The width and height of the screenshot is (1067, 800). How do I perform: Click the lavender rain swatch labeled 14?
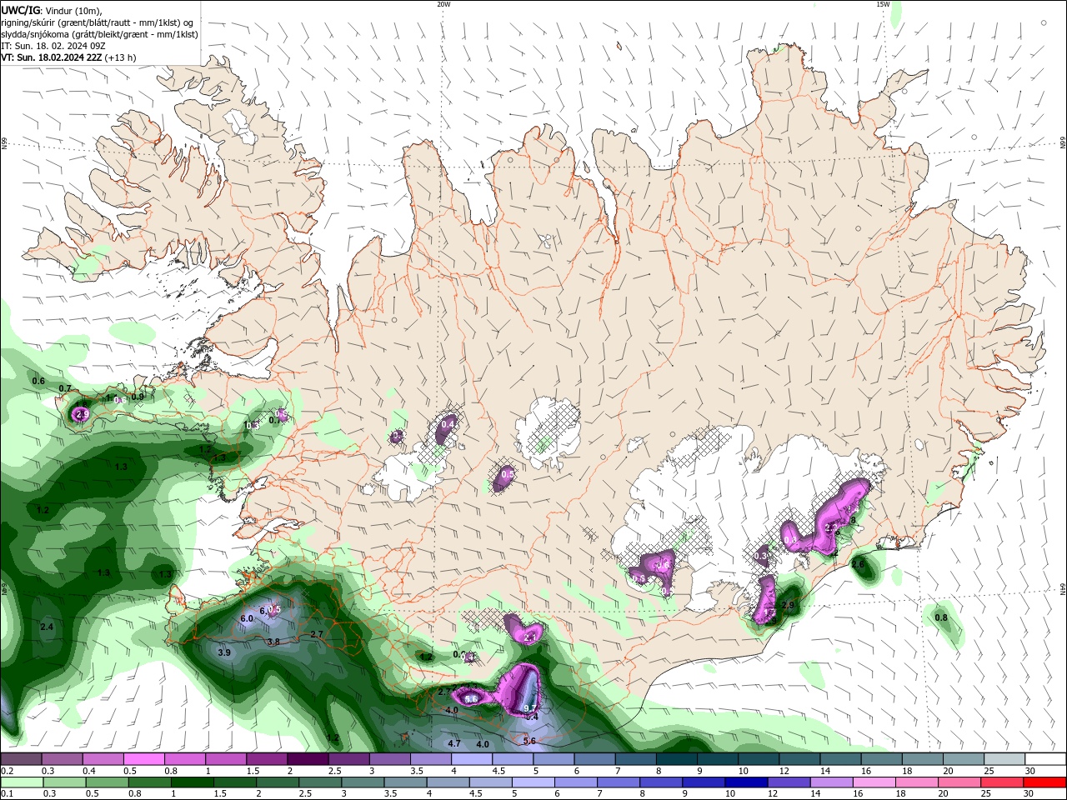(830, 782)
